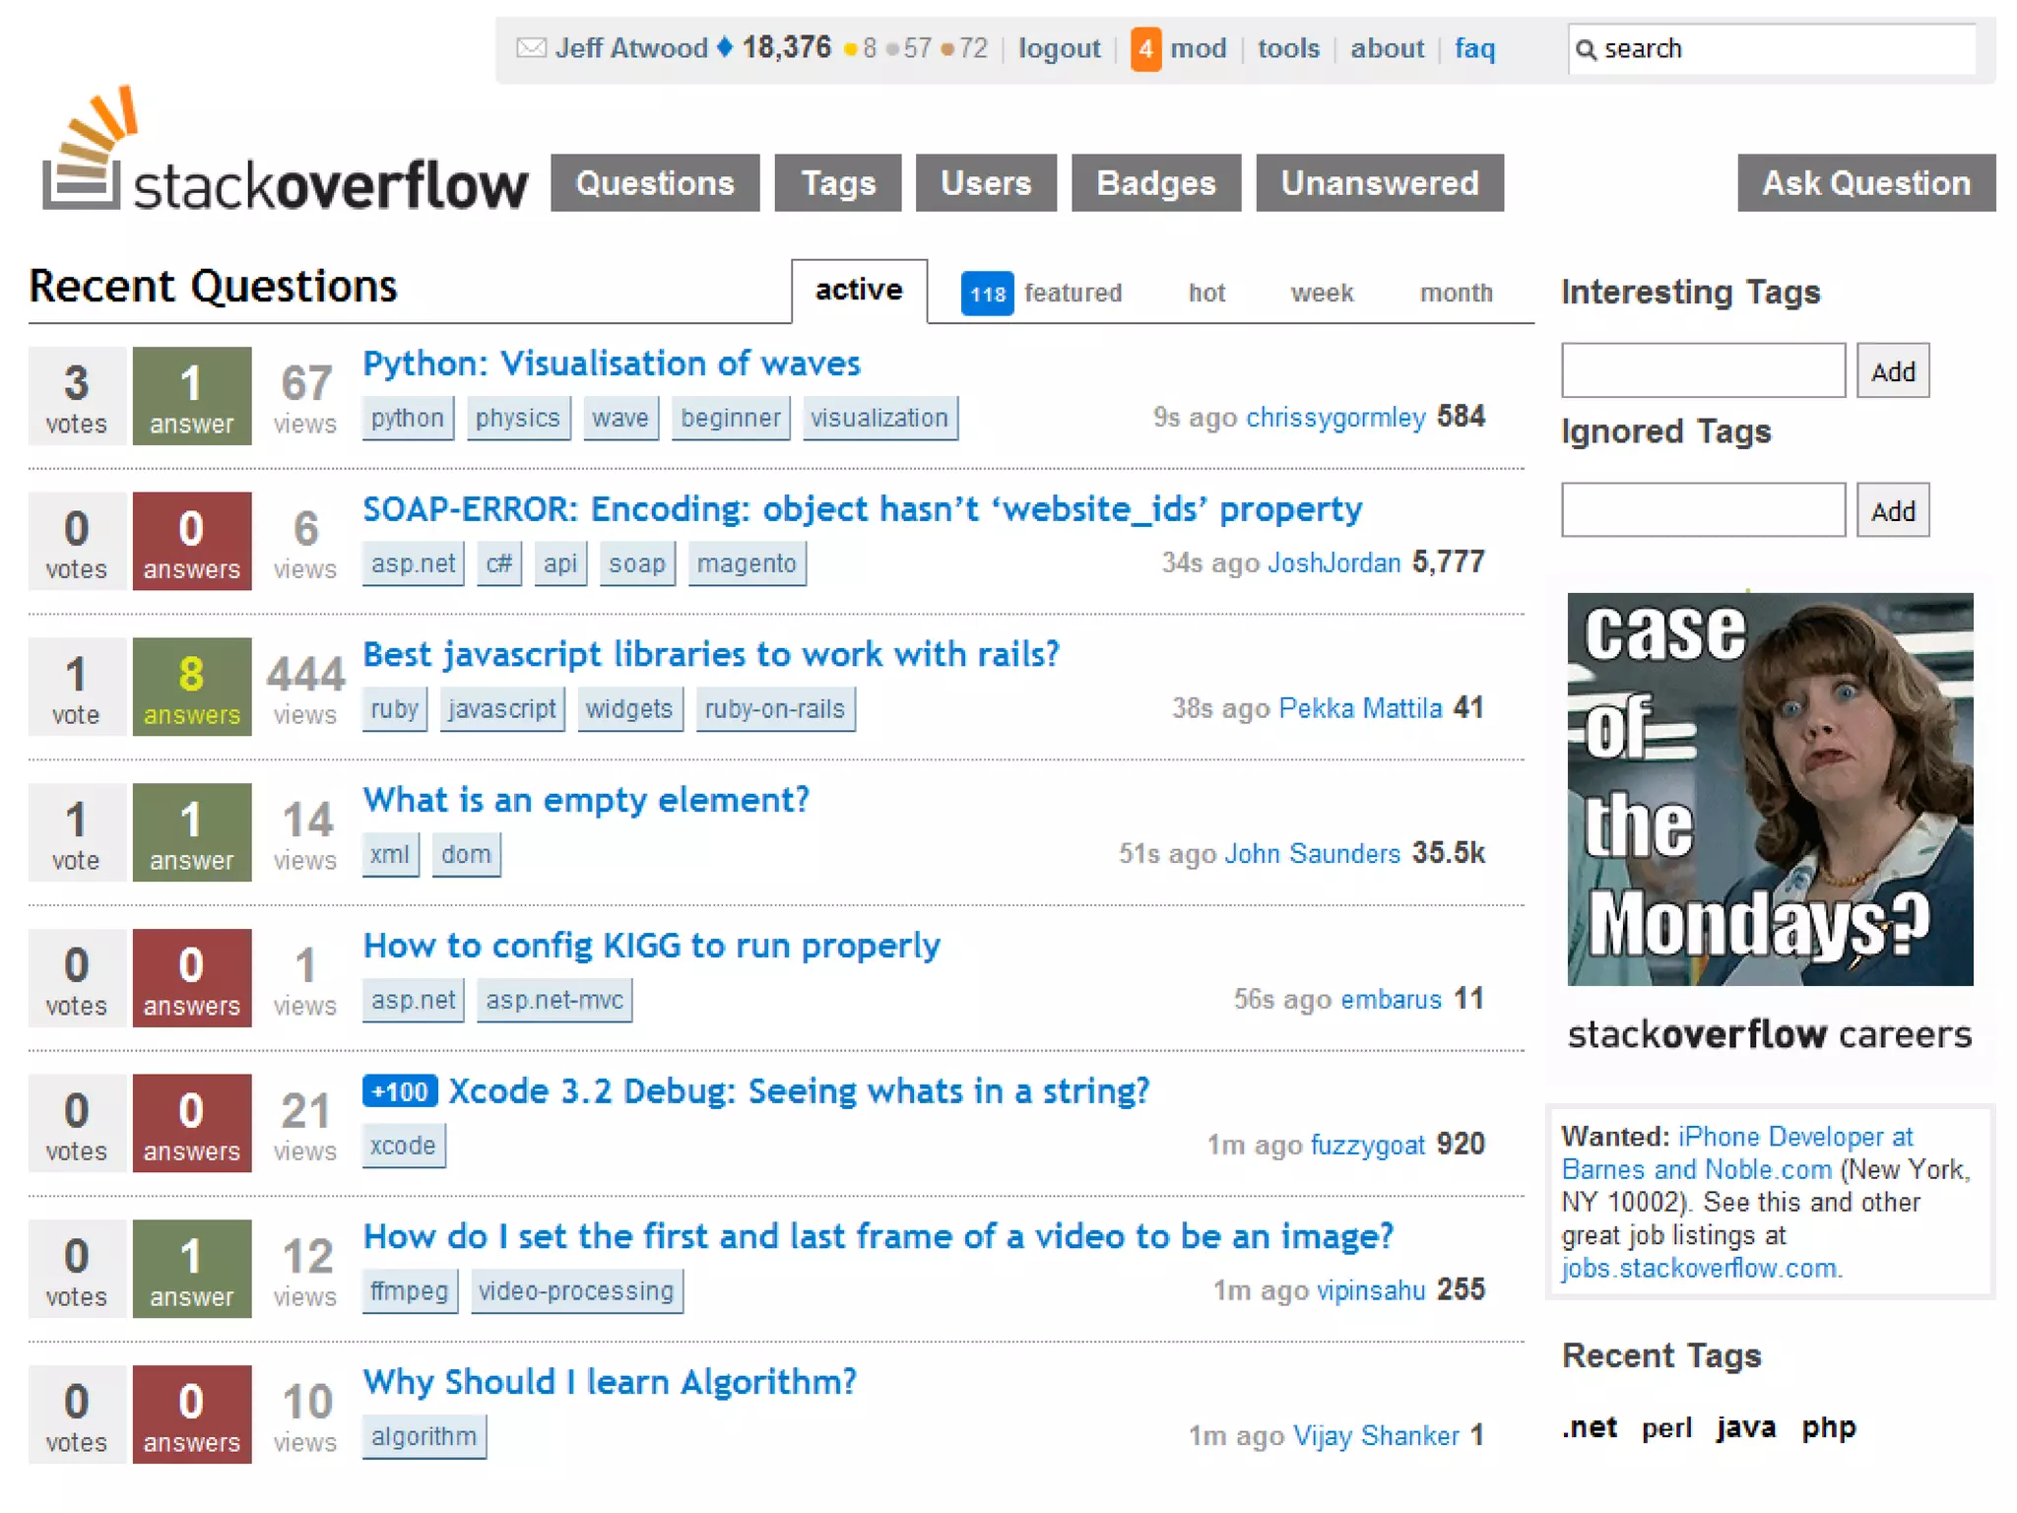Click the moderator diamond beside Jeff Atwood
The width and height of the screenshot is (2017, 1513).
[x=725, y=47]
